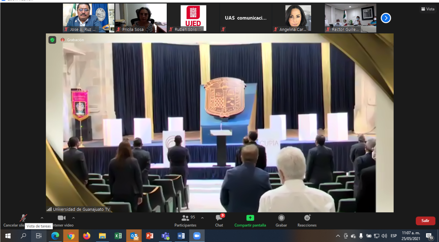The height and width of the screenshot is (242, 439).
Task: Show hidden system tray icons
Action: point(338,236)
